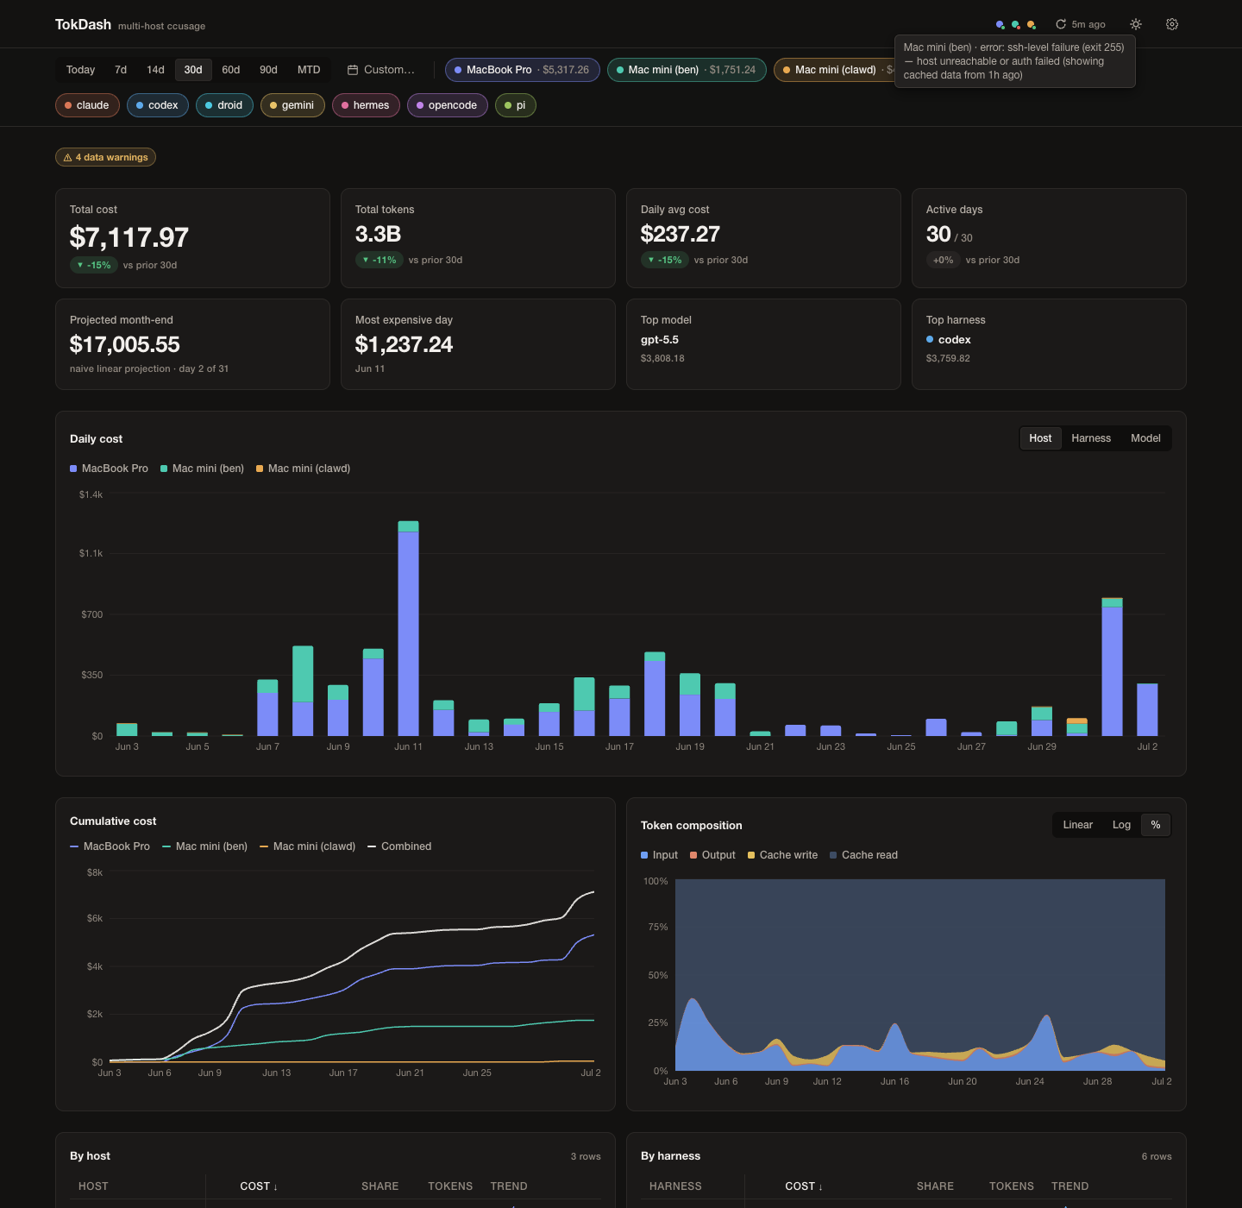Toggle the droid harness filter
This screenshot has width=1242, height=1208.
pos(224,105)
